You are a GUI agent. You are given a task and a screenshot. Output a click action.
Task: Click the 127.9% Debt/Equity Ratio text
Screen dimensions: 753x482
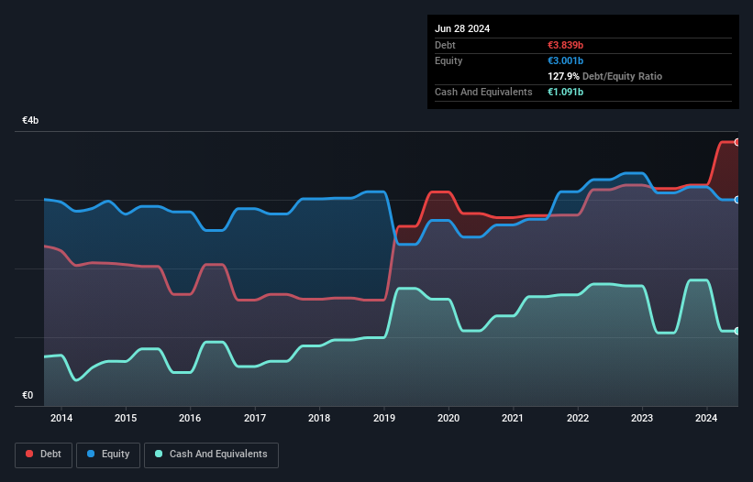pyautogui.click(x=604, y=76)
